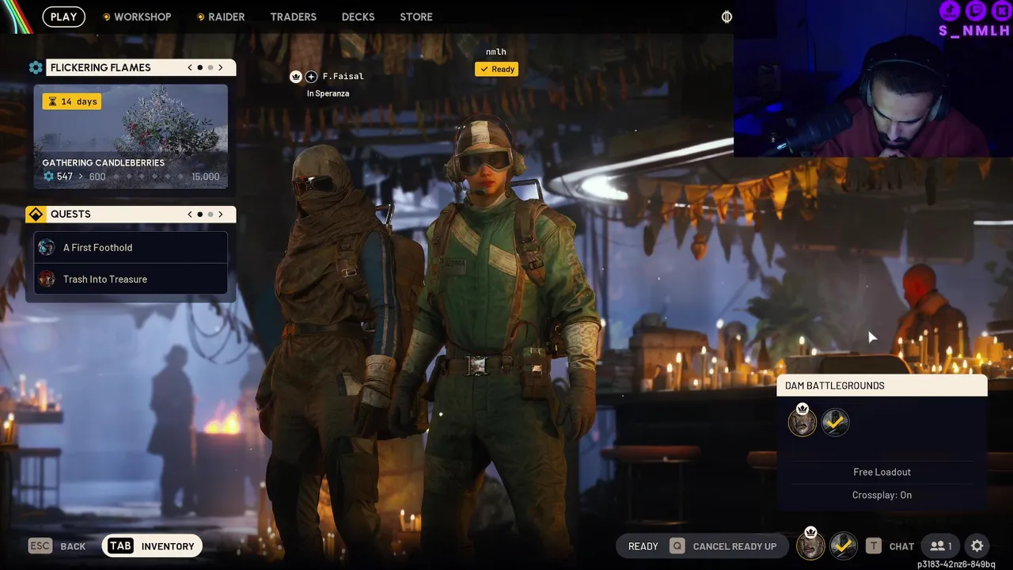Click the crowned portrait in the bottom bar
This screenshot has width=1013, height=570.
click(810, 545)
